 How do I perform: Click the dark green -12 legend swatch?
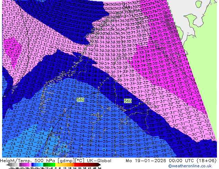click(x=45, y=165)
